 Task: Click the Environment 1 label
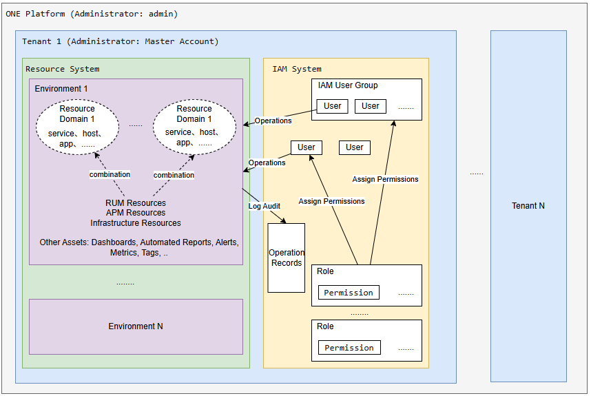click(x=61, y=89)
